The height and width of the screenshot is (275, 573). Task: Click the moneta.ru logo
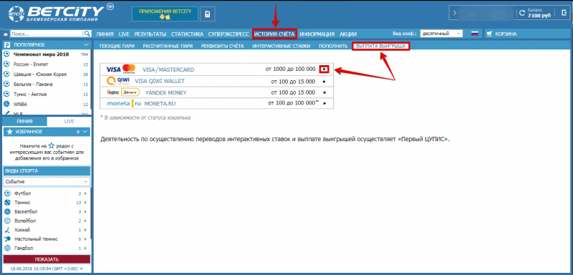coord(124,103)
